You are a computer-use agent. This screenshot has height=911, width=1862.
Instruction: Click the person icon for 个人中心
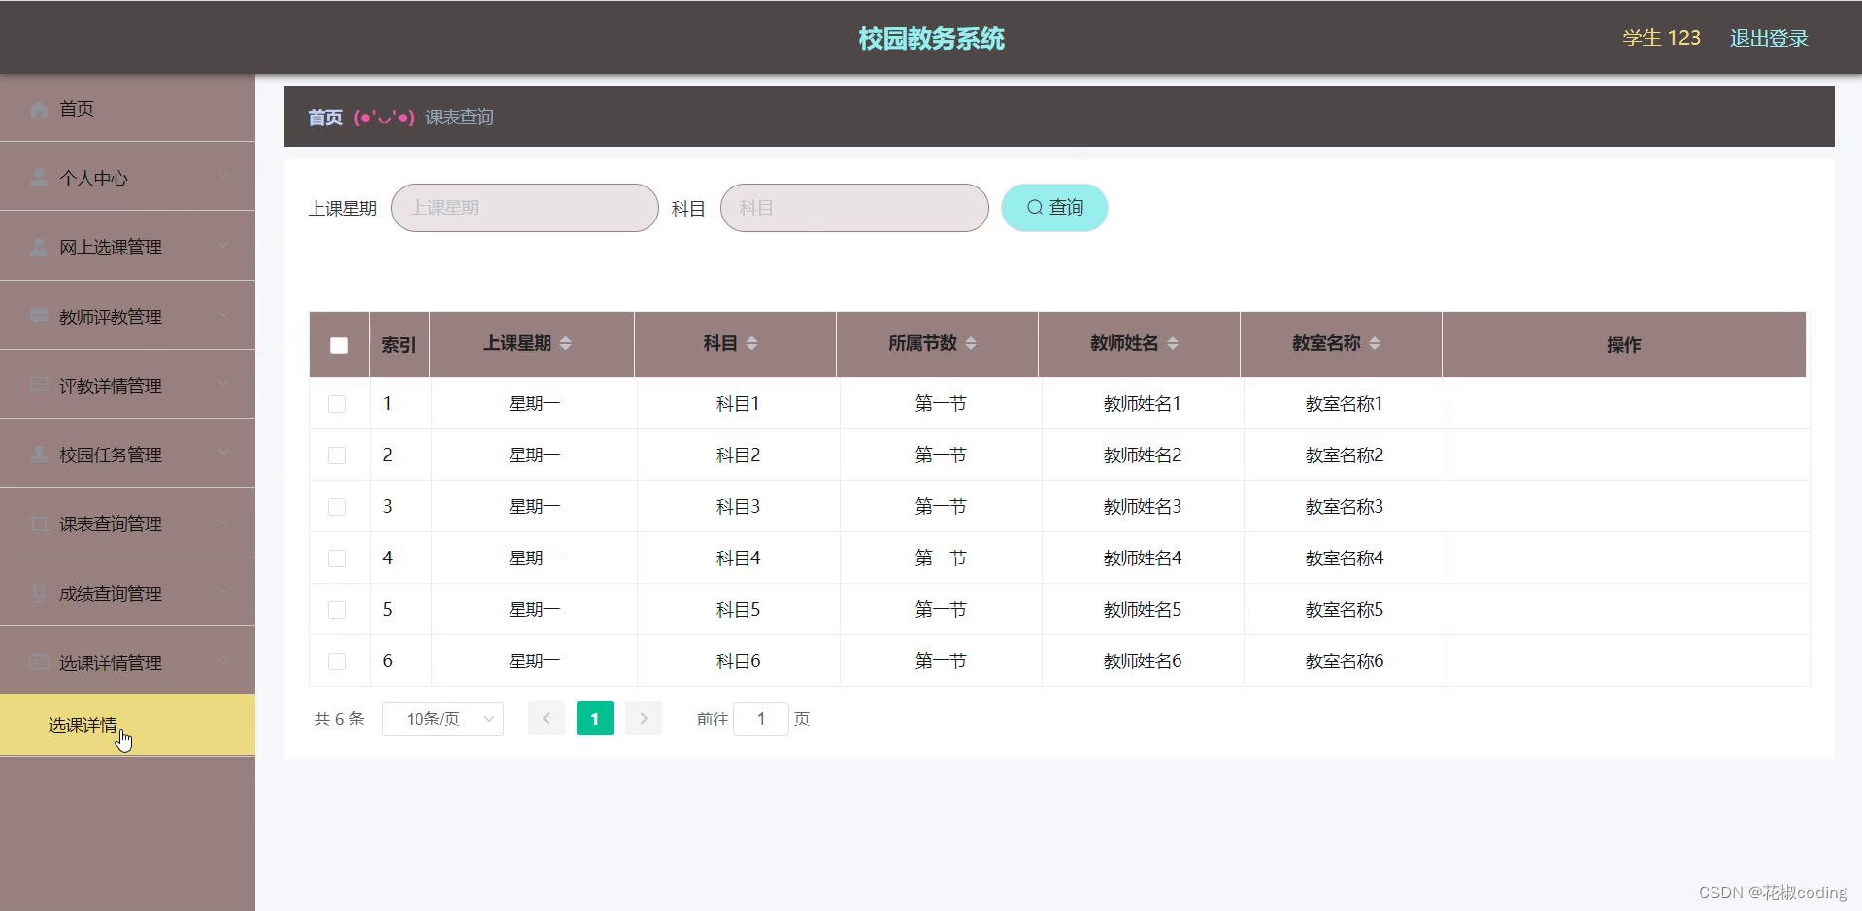(x=38, y=177)
